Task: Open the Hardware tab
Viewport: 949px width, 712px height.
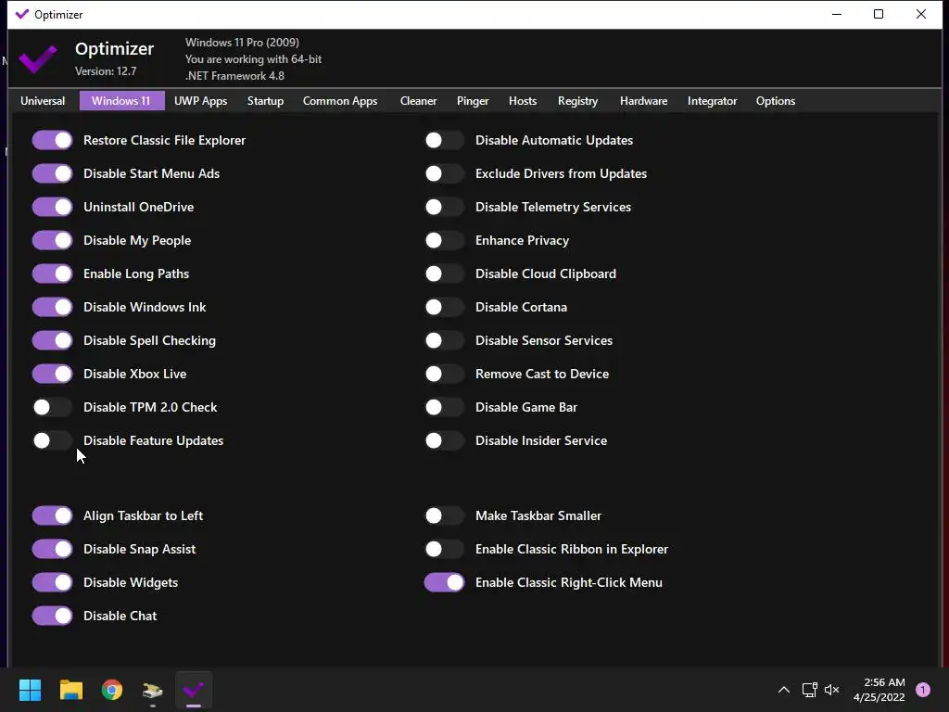Action: point(643,100)
